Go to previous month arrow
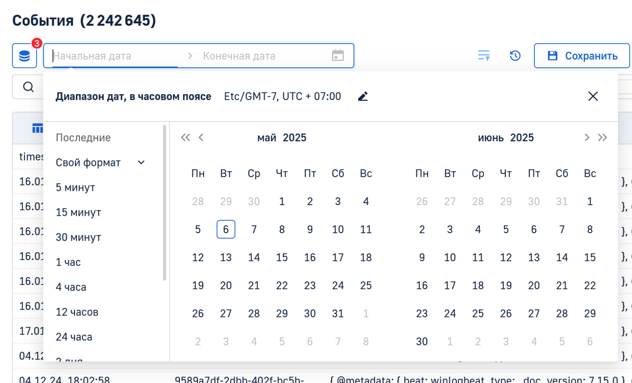 pyautogui.click(x=201, y=138)
